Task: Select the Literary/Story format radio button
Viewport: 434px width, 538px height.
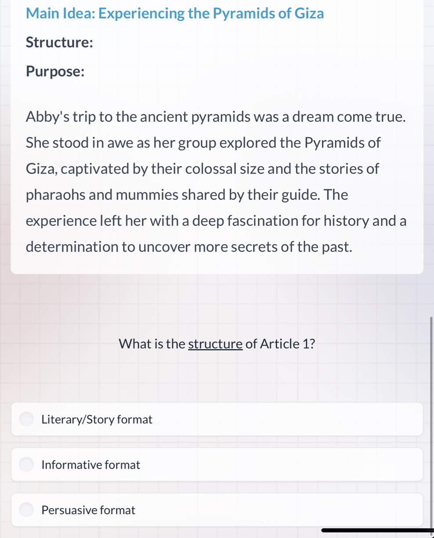Action: 26,419
